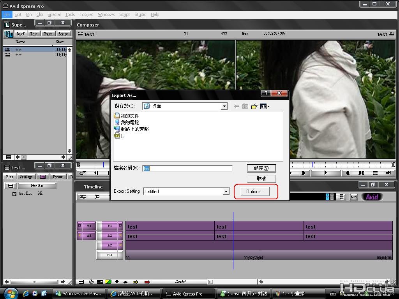The image size is (399, 299).
Task: Click the down-pointing triangle in Timeline bottom bar
Action: [x=117, y=282]
